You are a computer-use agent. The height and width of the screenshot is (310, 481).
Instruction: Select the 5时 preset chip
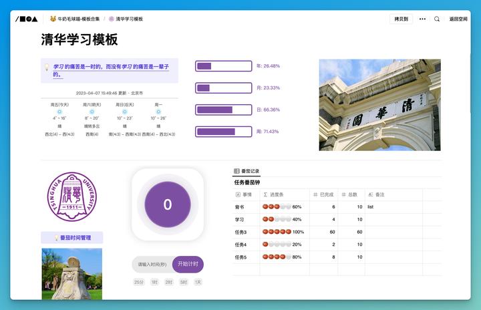coord(184,282)
